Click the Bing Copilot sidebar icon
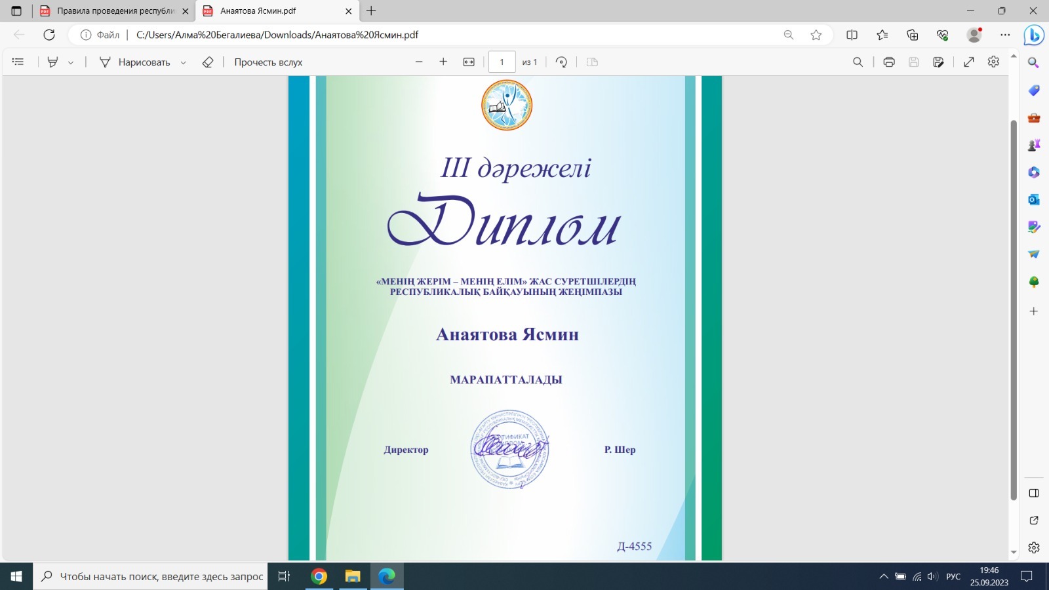The image size is (1049, 590). pyautogui.click(x=1034, y=35)
